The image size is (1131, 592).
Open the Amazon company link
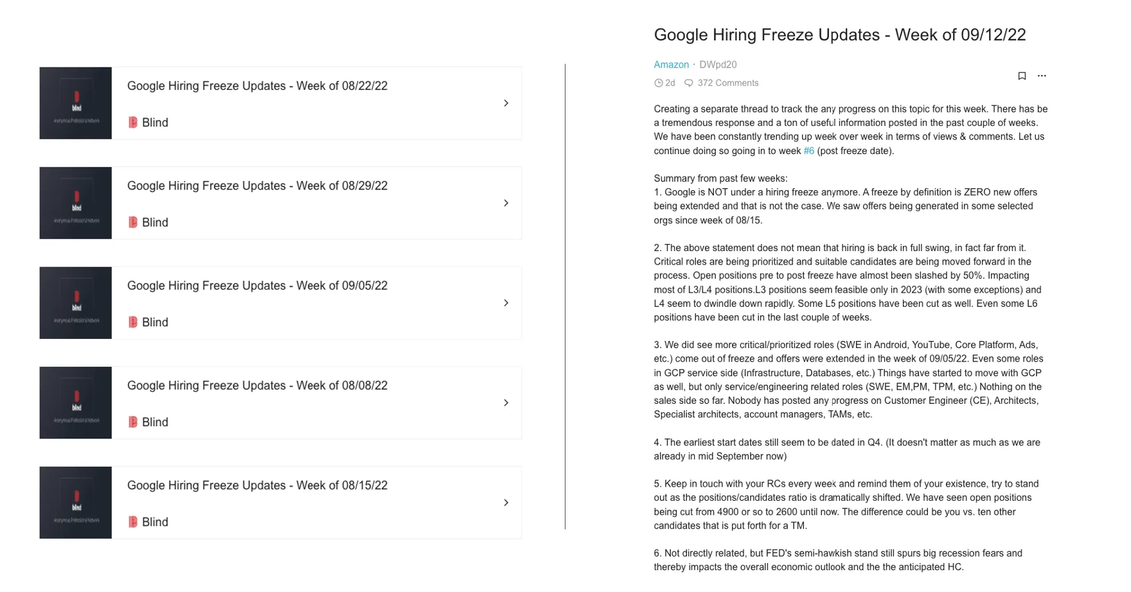tap(671, 65)
